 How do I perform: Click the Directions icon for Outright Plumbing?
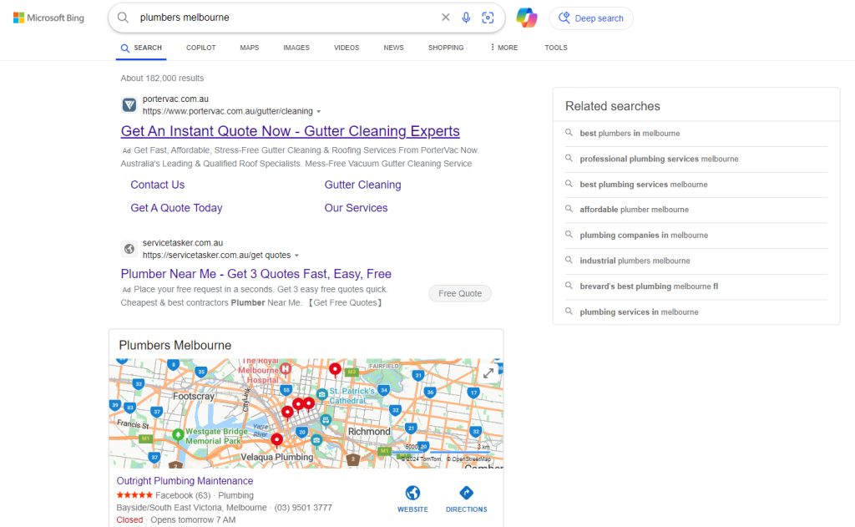[x=466, y=494]
